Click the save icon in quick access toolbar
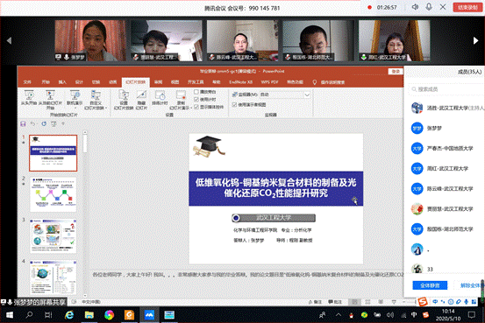 click(x=23, y=123)
